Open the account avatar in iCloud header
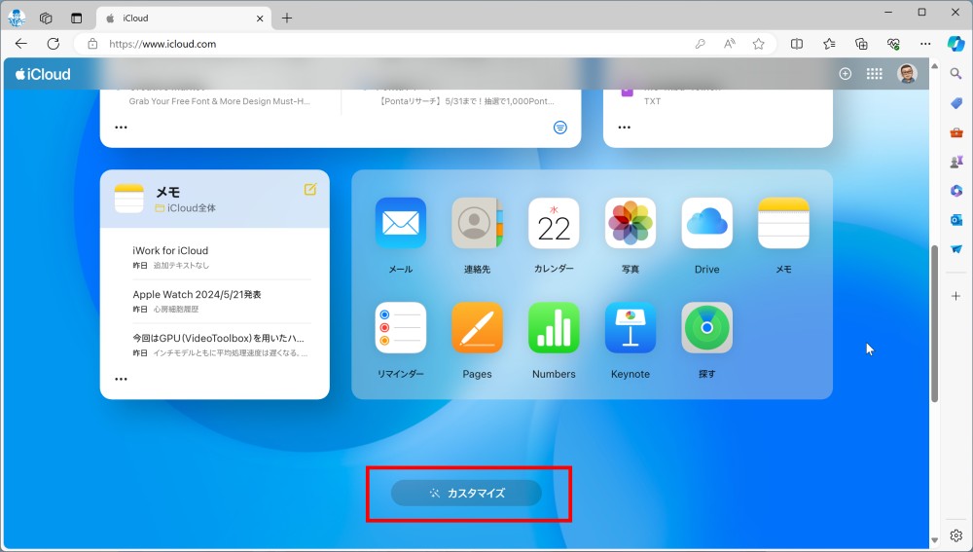Screen dimensions: 973x552 point(907,74)
